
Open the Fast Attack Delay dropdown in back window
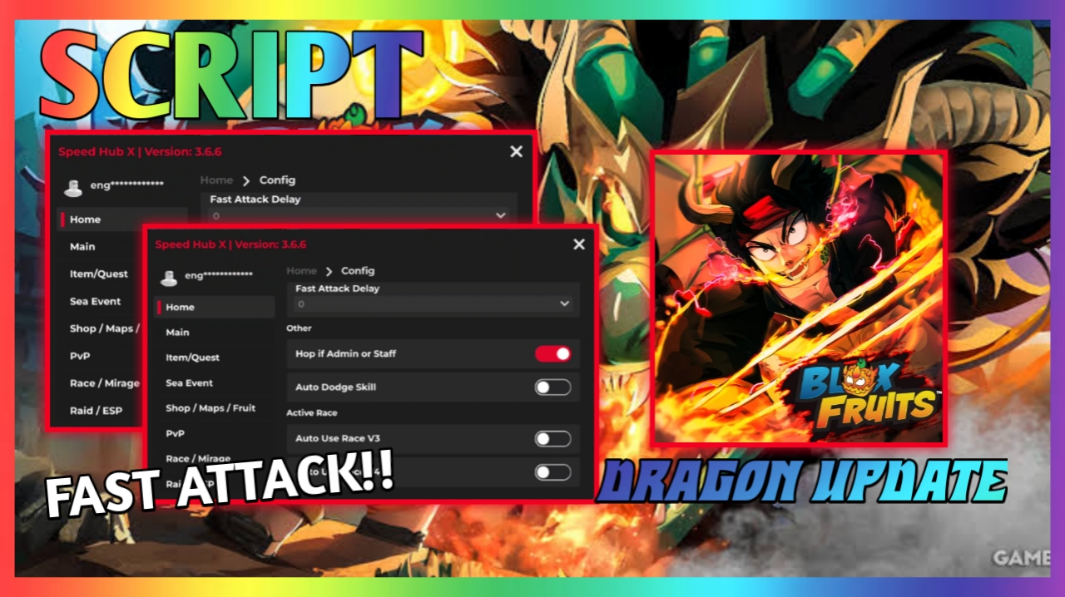(x=359, y=215)
